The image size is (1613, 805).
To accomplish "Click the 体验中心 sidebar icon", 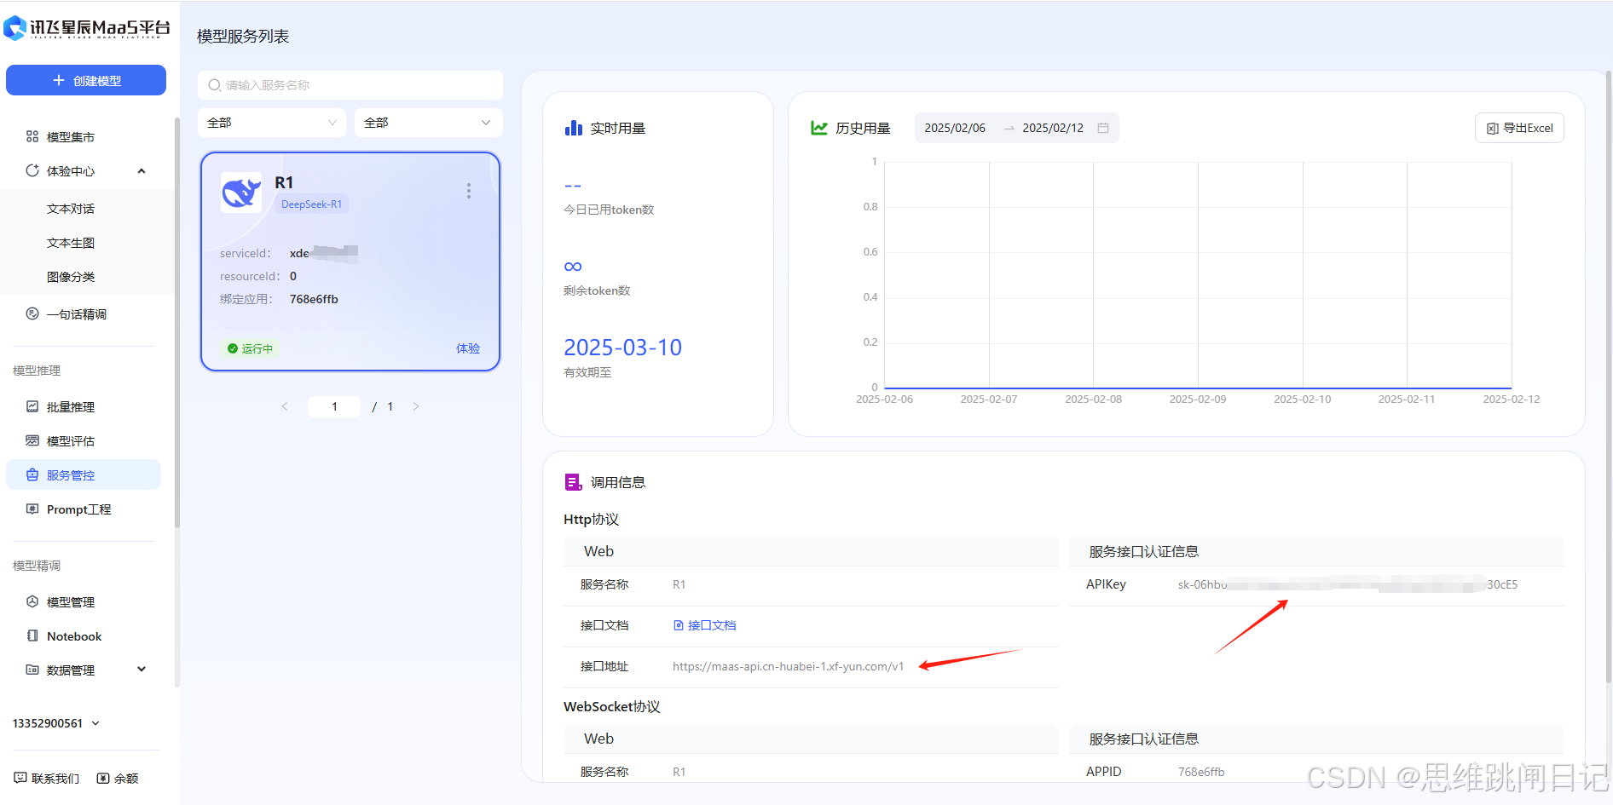I will 32,170.
